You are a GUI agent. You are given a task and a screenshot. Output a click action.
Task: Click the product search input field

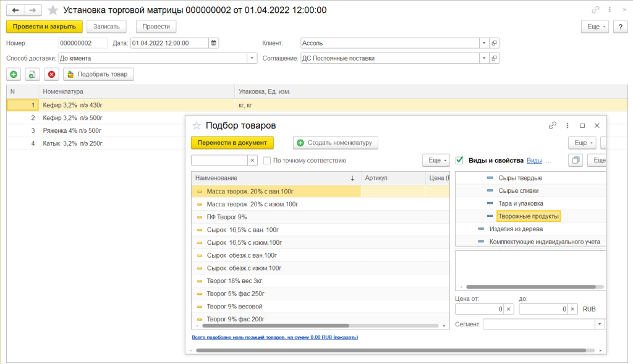click(219, 160)
